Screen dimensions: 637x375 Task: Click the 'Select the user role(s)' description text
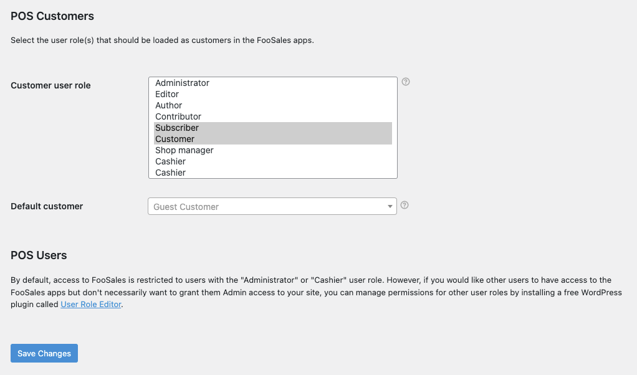162,40
